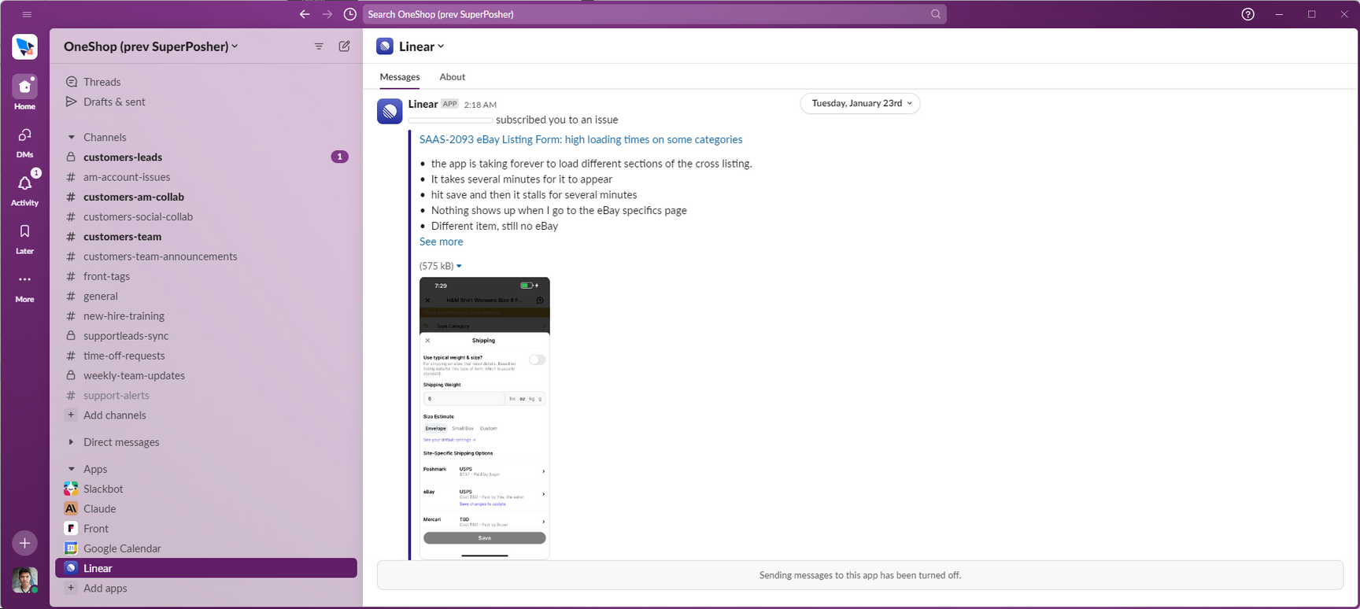Minimize the Slack window

(1279, 14)
